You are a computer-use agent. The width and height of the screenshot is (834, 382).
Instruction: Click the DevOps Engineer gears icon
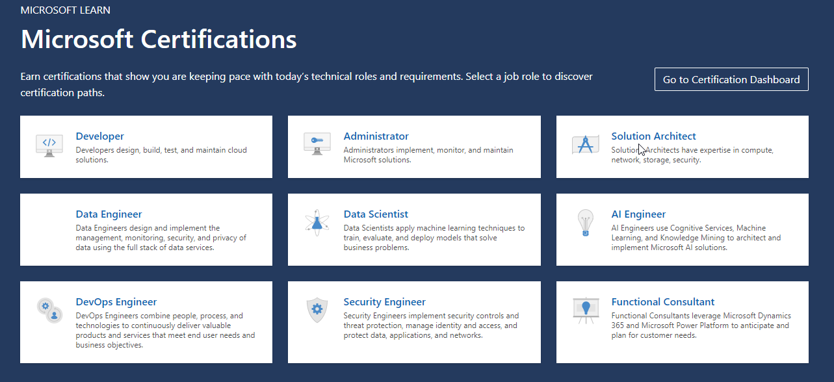[49, 310]
